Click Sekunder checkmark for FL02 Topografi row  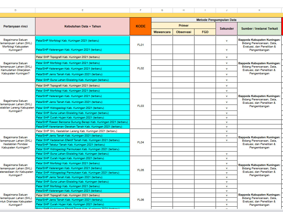click(226, 57)
